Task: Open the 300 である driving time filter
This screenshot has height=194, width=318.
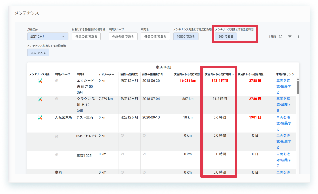Action: coord(226,37)
